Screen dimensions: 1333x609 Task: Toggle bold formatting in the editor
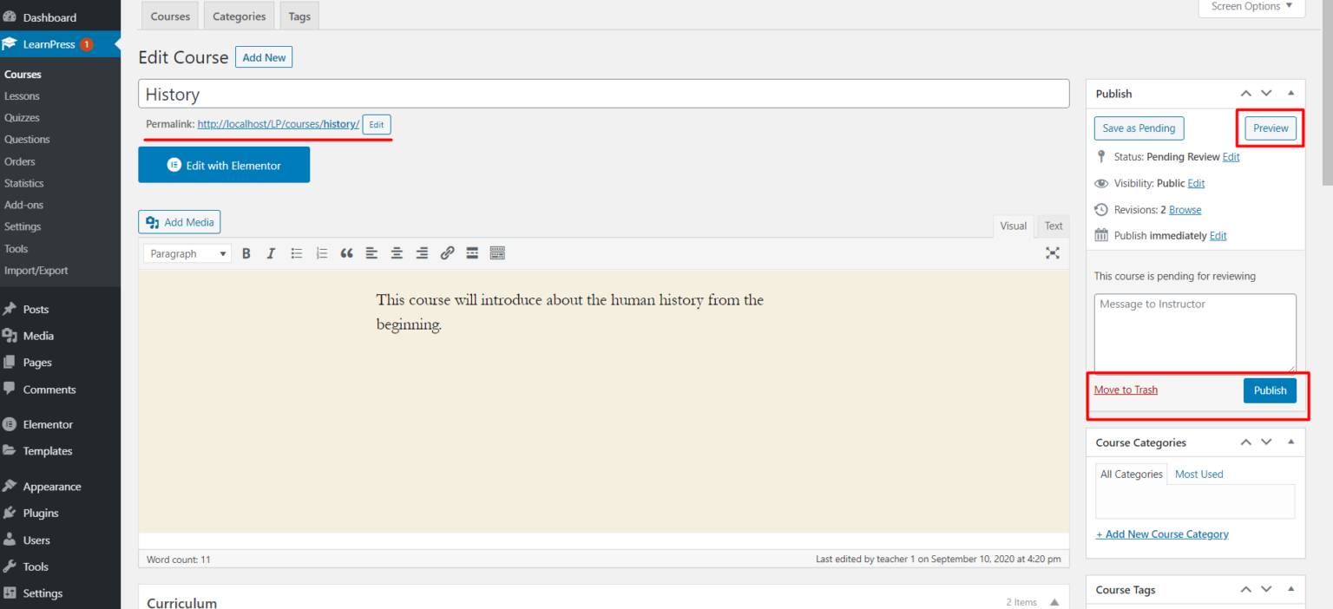pyautogui.click(x=246, y=252)
